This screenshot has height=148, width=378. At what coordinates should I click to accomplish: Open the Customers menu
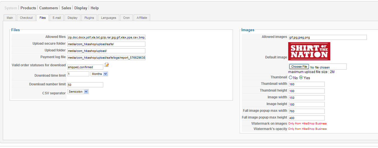tap(49, 8)
